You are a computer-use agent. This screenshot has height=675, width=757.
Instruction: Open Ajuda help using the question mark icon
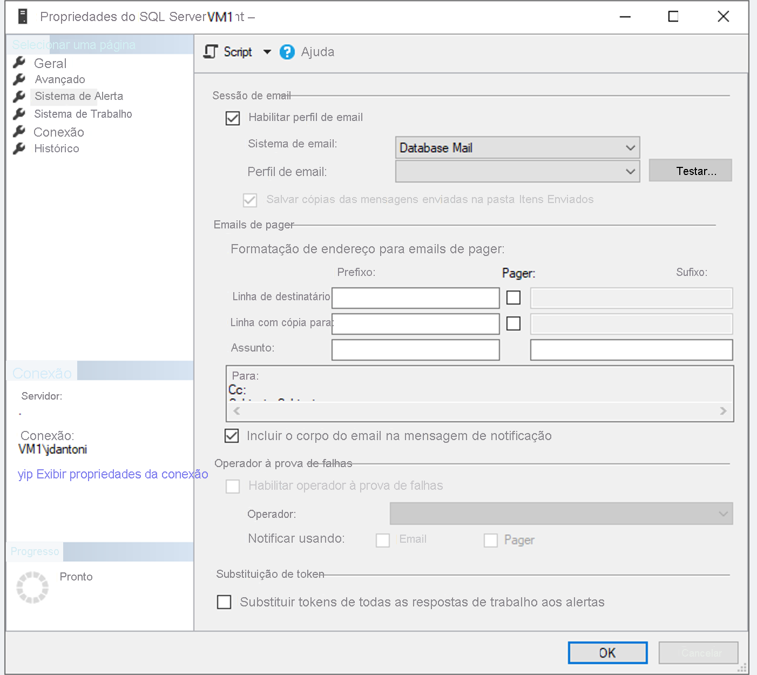click(287, 52)
